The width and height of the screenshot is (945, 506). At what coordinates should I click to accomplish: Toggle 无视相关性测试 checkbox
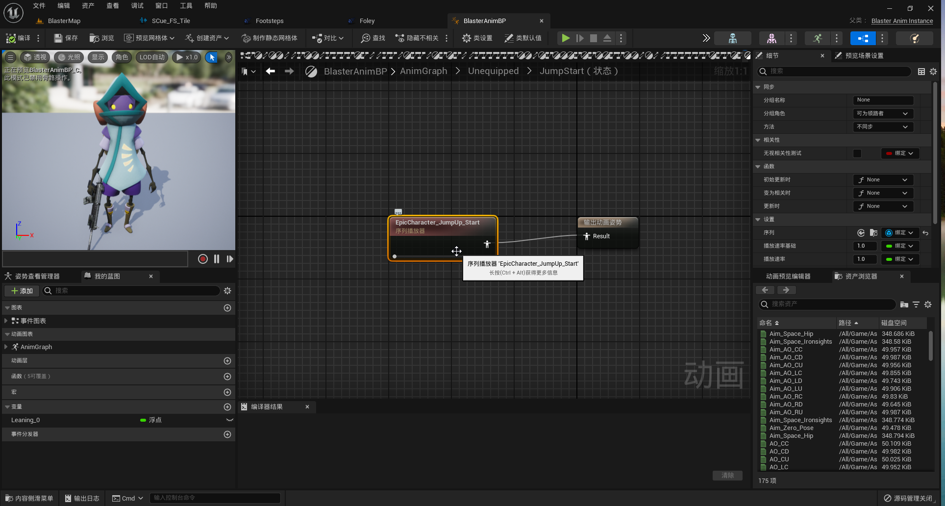(x=857, y=153)
